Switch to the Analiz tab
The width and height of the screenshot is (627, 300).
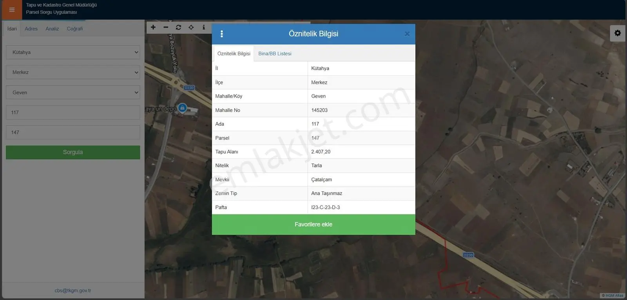(52, 29)
